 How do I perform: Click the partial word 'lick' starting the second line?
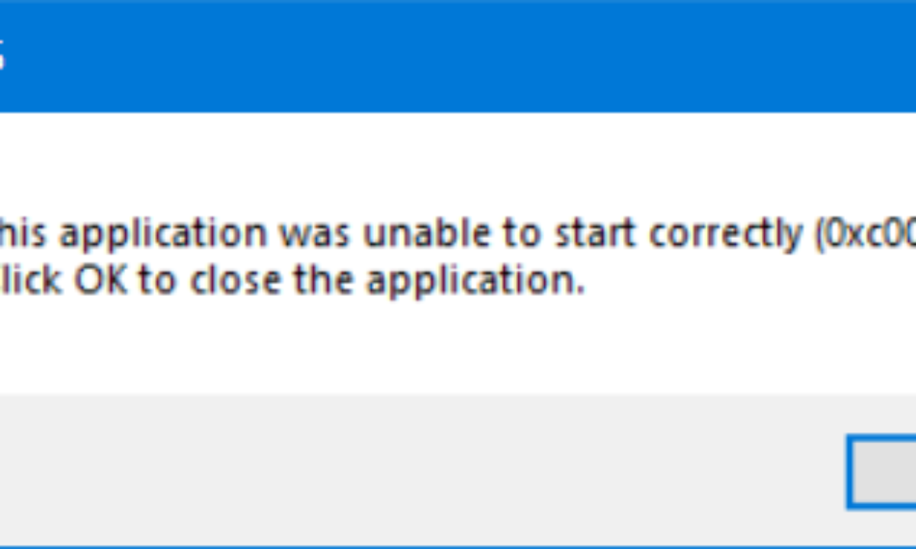[x=32, y=281]
